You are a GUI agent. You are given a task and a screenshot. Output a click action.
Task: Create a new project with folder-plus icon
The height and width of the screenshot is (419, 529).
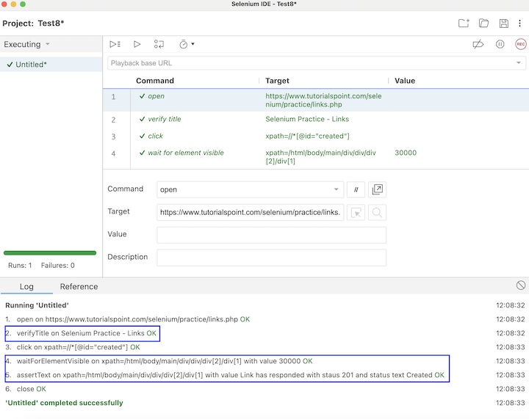[464, 23]
